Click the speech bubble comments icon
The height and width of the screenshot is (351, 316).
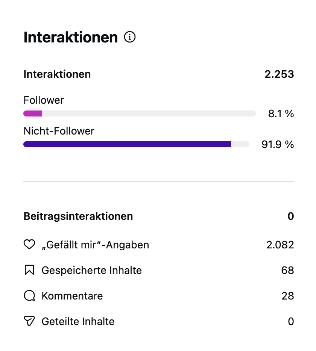[x=29, y=296]
